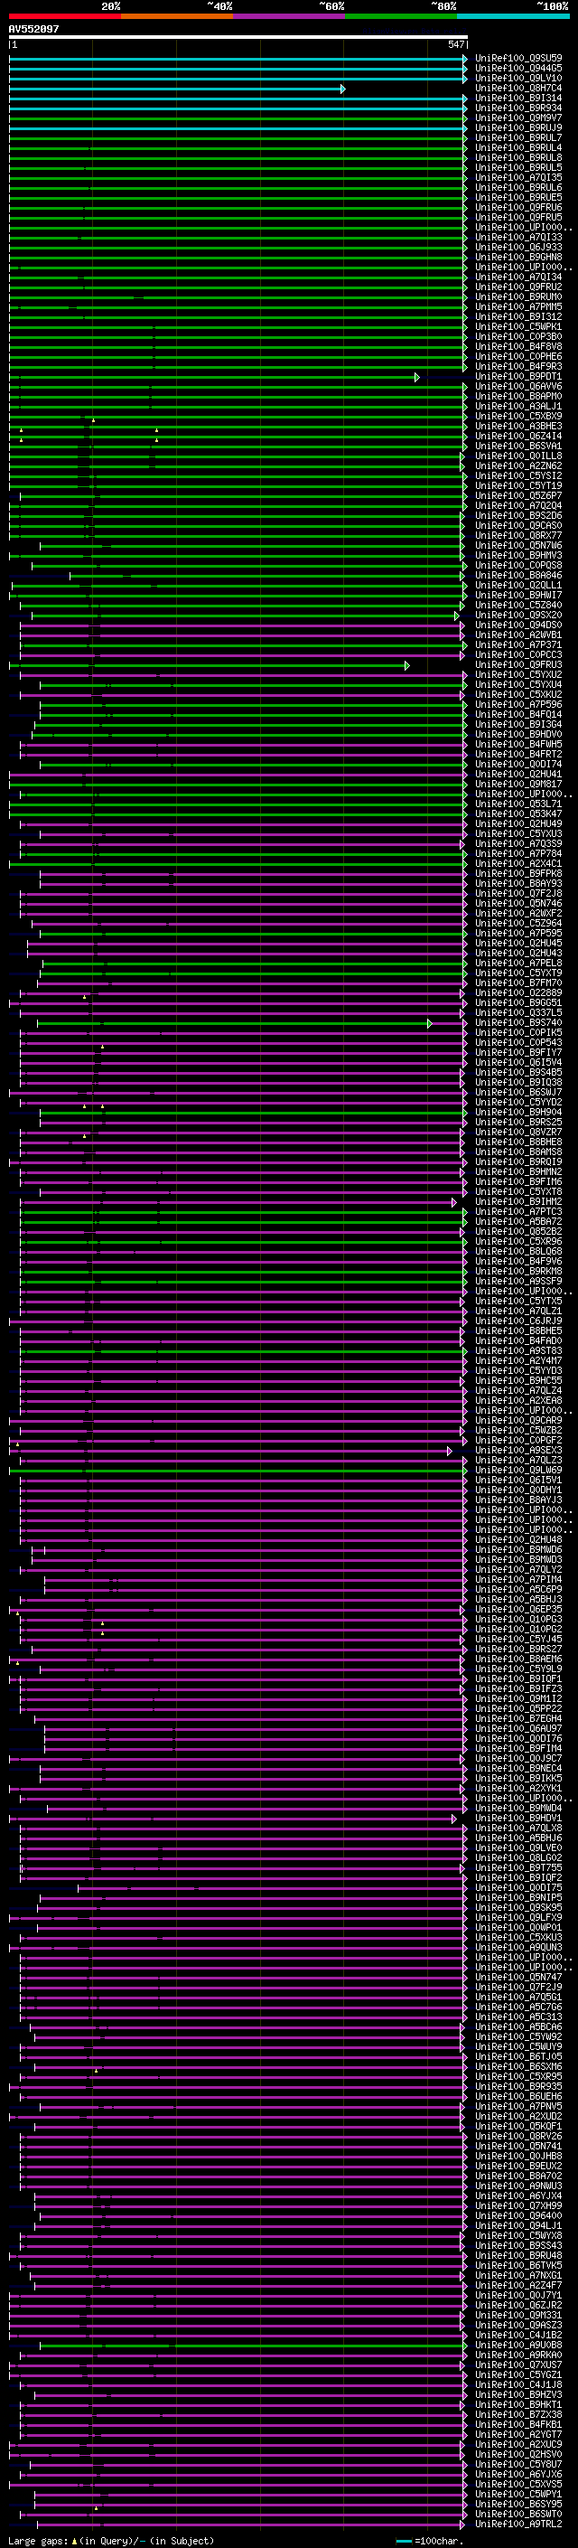
Task: Select hit UniRef100_Q7XUS7
Action: 518,2365
